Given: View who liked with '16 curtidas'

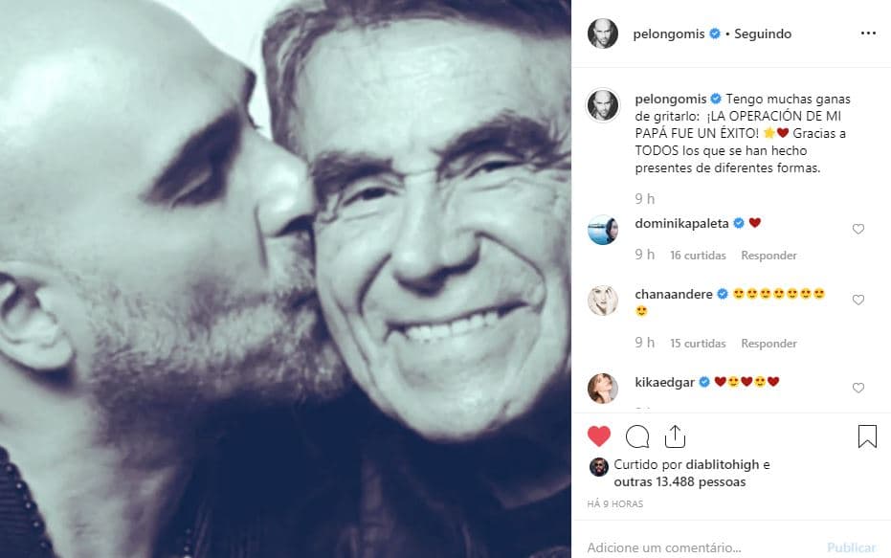Looking at the screenshot, I should coord(699,255).
